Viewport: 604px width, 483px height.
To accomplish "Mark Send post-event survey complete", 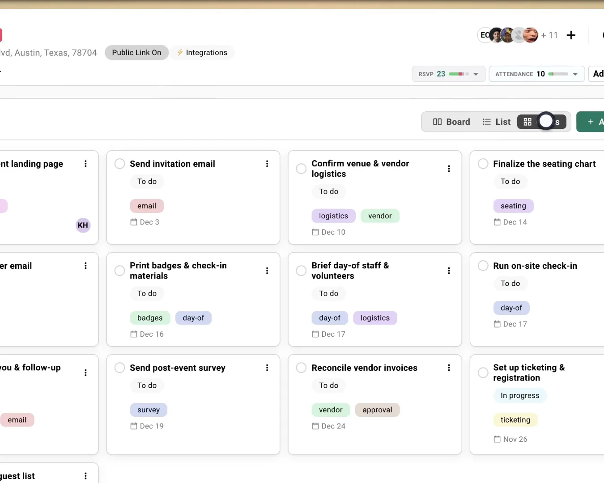I will [119, 368].
